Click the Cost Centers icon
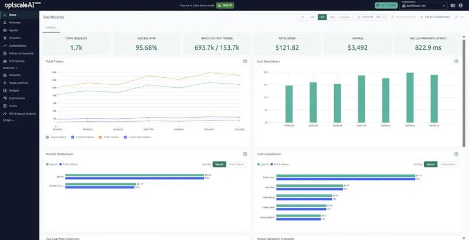Screen dimensions: 469x240 pos(5,98)
